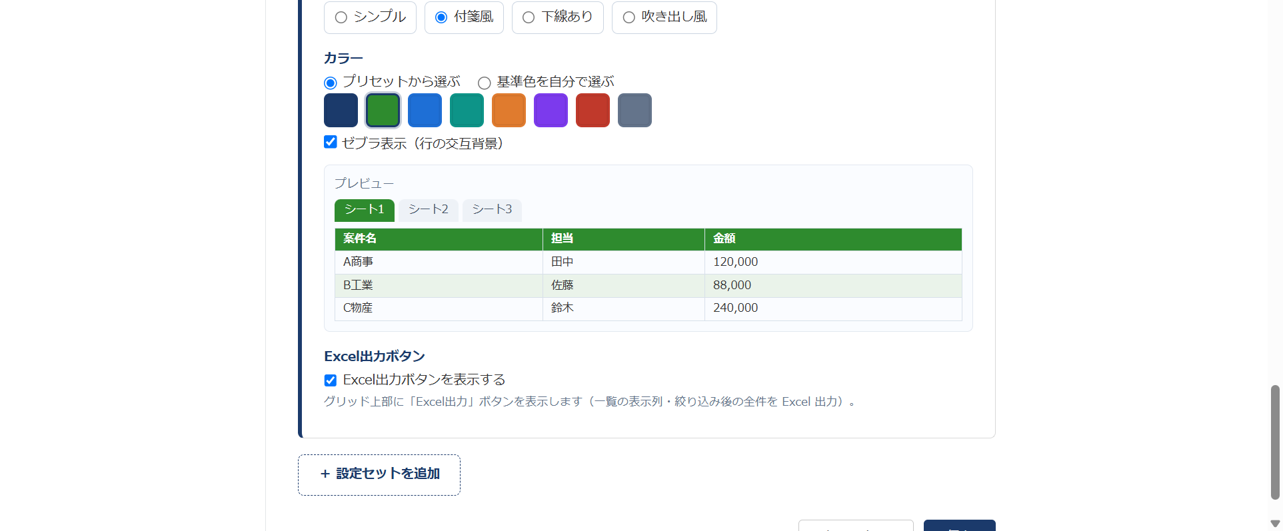Click the 金額 column header
Viewport: 1283px width, 531px height.
click(x=833, y=239)
